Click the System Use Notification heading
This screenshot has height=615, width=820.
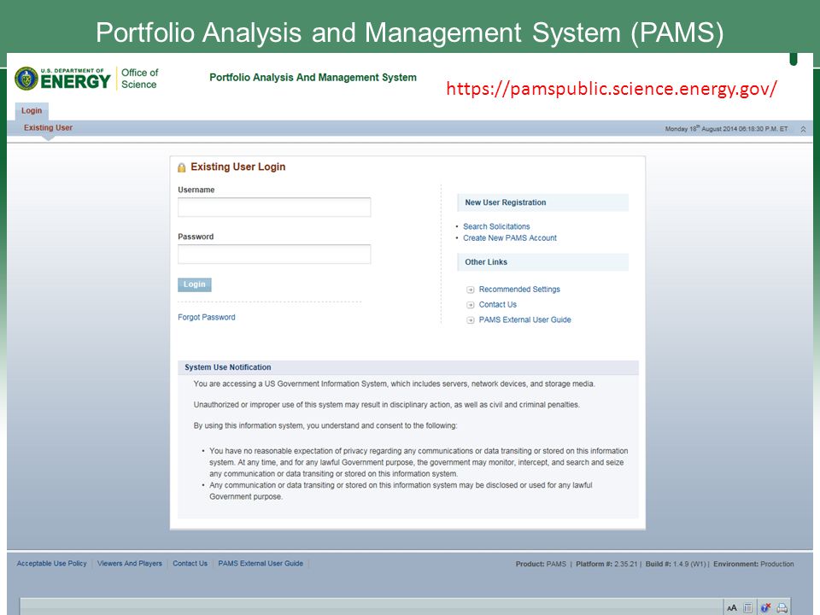228,367
